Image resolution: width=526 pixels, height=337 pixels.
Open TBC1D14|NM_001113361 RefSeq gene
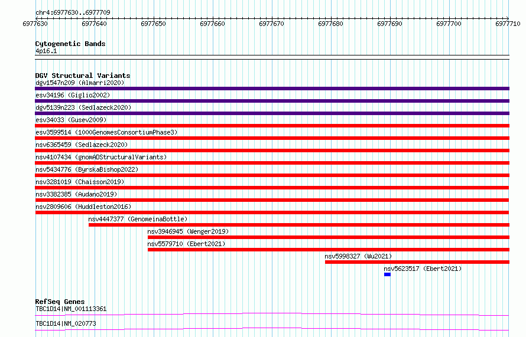(71, 309)
